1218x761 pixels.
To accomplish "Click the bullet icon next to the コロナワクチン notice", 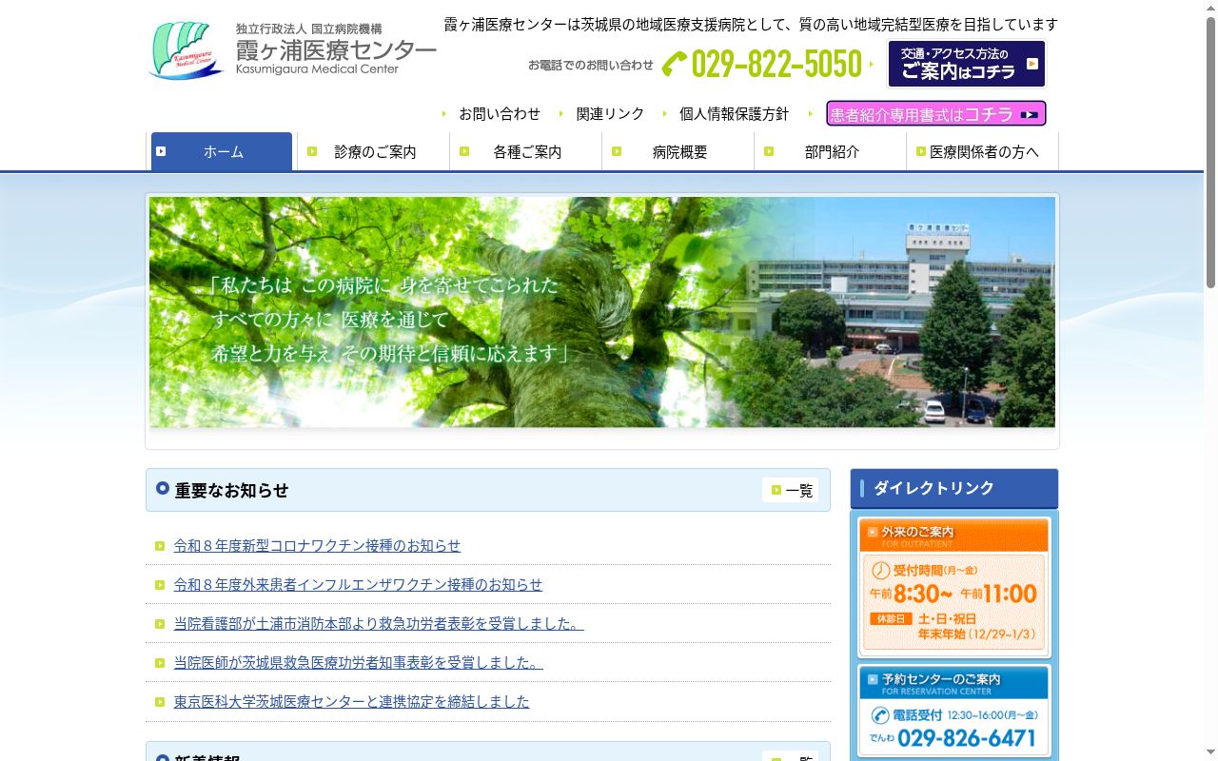I will [x=160, y=546].
